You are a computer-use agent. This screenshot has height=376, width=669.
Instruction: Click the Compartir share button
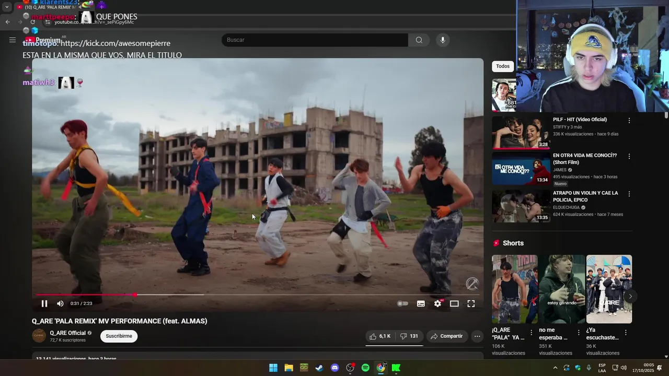coord(447,336)
